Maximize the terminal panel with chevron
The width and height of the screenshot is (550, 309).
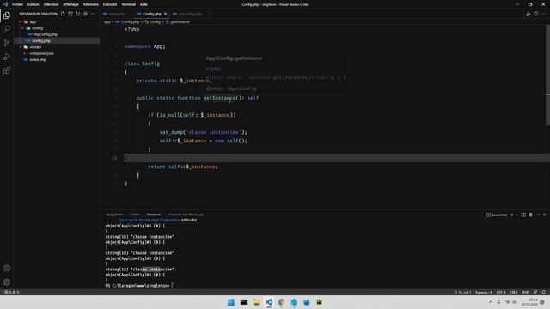(538, 215)
